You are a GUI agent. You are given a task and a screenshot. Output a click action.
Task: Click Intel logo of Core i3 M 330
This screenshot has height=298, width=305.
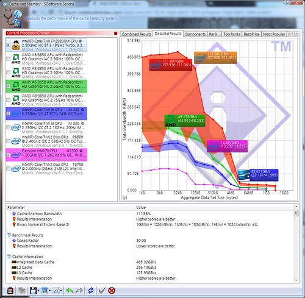[x=16, y=127]
